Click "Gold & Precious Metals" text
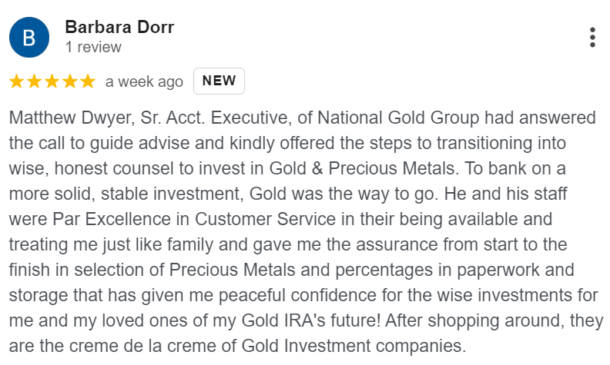Viewport: 610px width, 365px height. (x=362, y=168)
